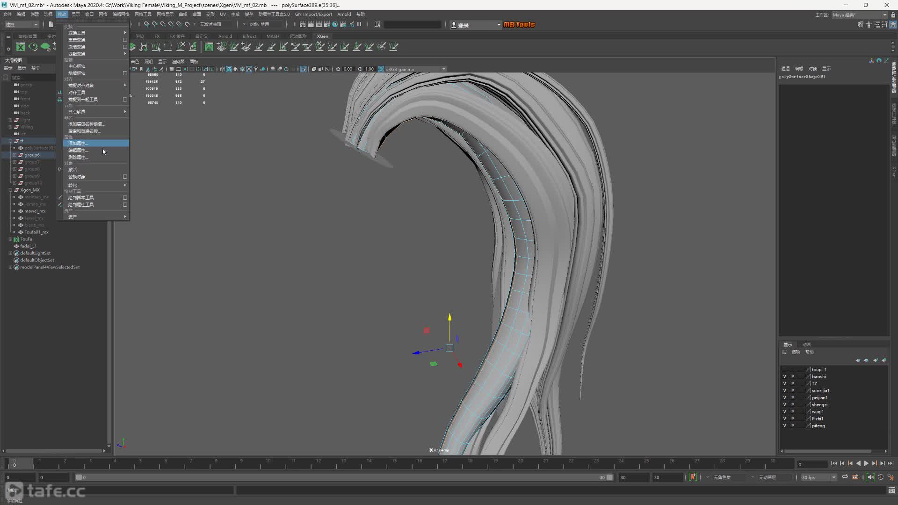Switch to the XGen shelf tab

pyautogui.click(x=322, y=36)
